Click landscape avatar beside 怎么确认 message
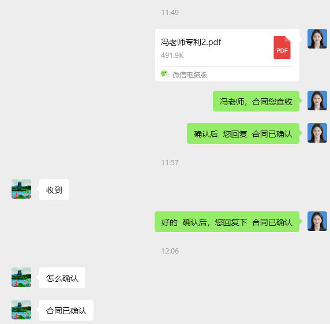 [21, 277]
